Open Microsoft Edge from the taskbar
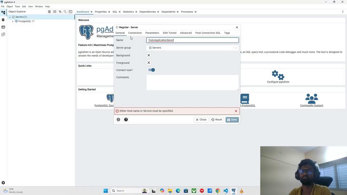Viewport: 347px width, 195px height. (178, 191)
